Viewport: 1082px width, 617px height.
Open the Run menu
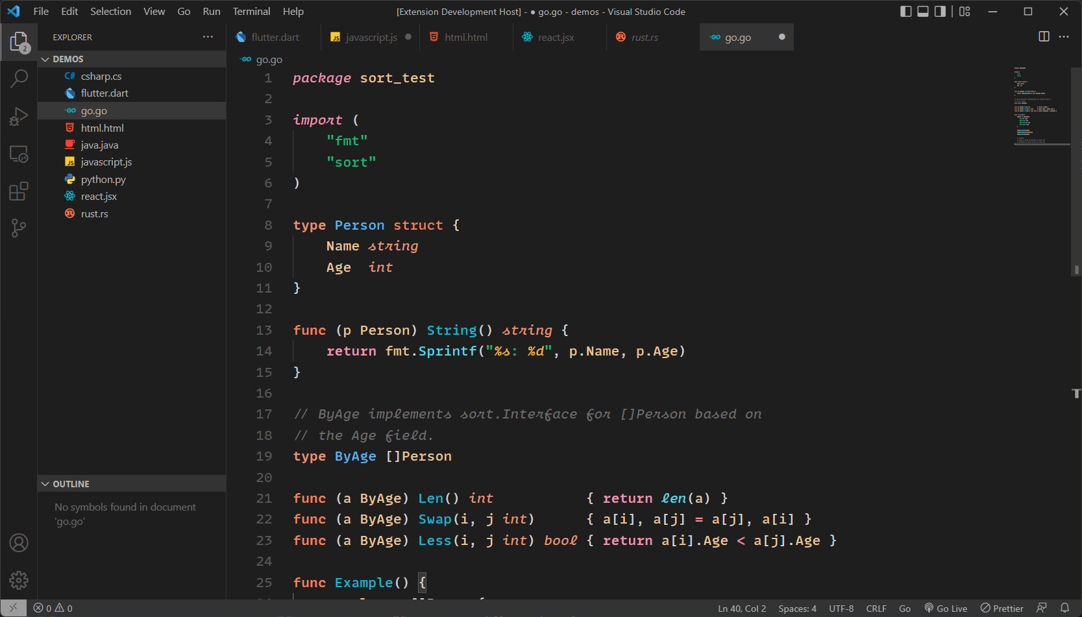click(212, 11)
